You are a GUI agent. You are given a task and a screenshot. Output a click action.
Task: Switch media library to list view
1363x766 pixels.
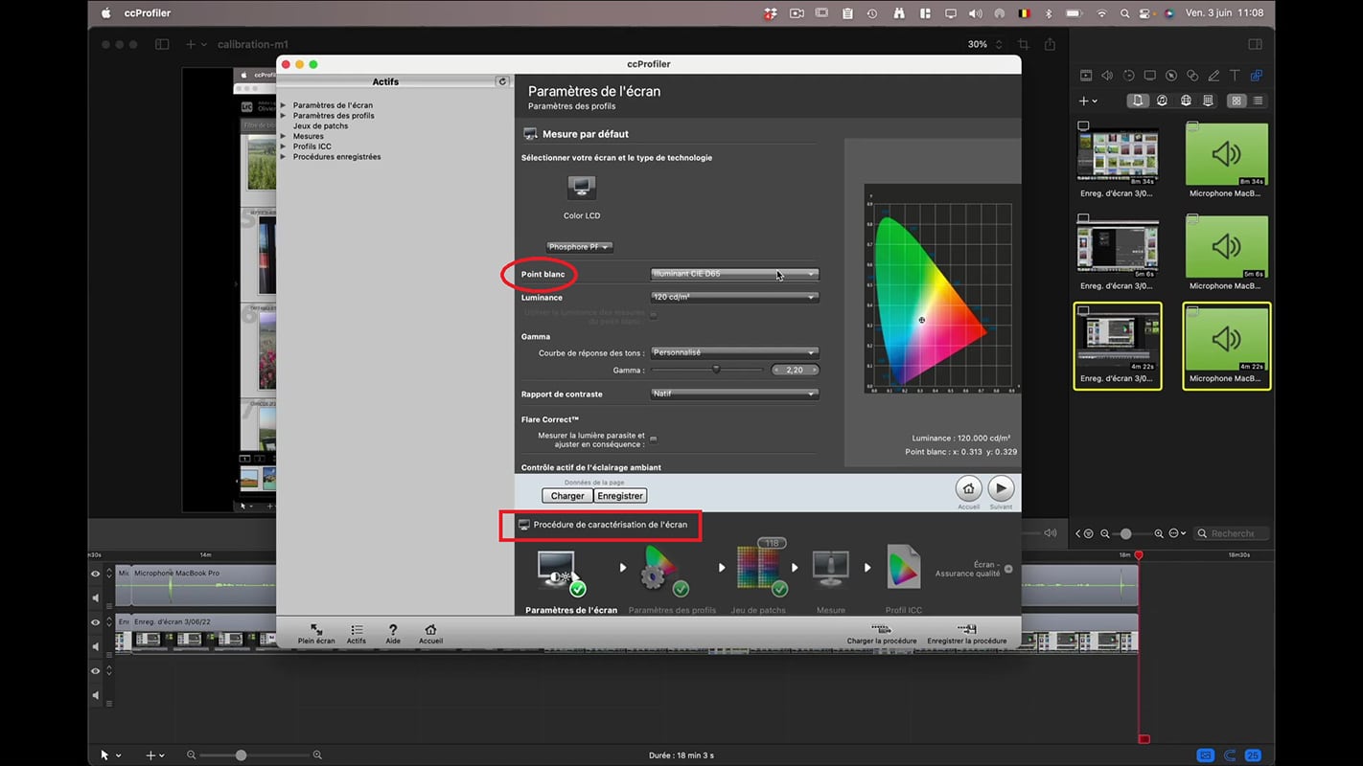pyautogui.click(x=1258, y=101)
